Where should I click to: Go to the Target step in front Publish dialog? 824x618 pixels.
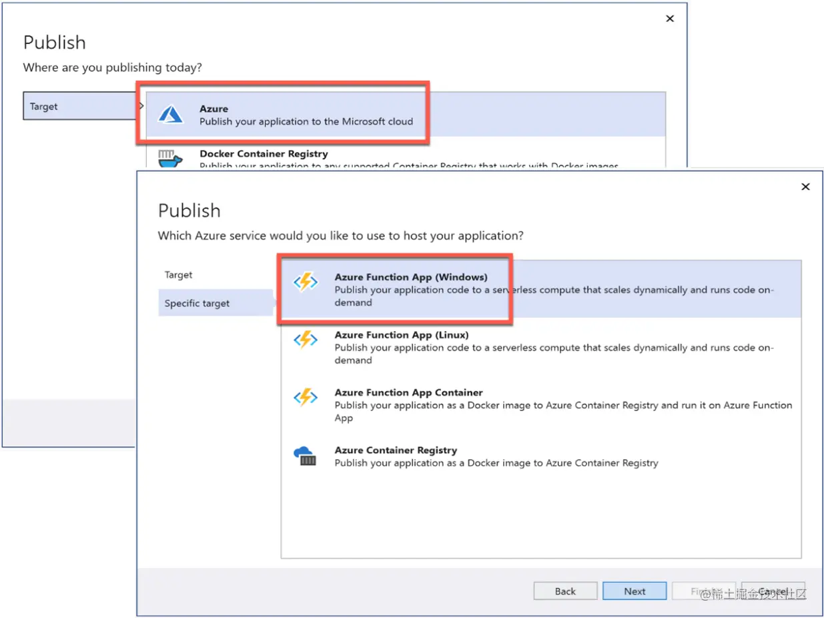(179, 275)
